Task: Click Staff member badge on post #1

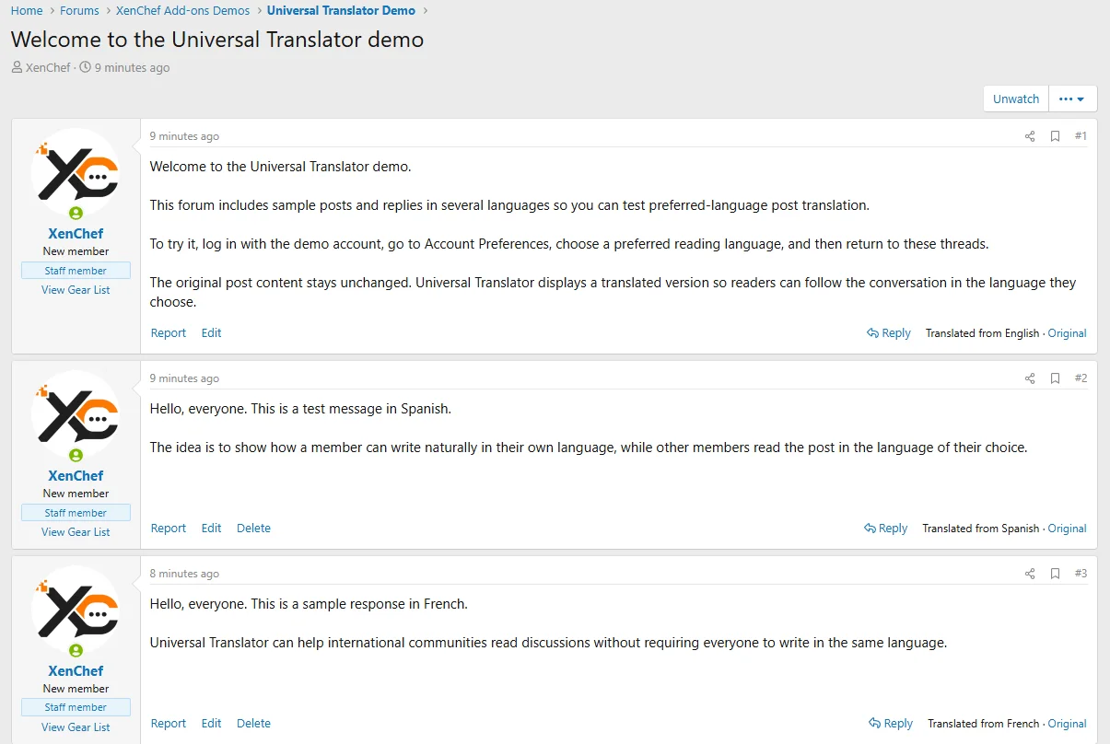Action: pos(76,271)
